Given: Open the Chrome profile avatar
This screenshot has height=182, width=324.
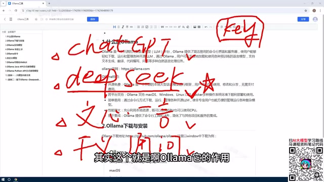Looking at the screenshot, I should [314, 11].
